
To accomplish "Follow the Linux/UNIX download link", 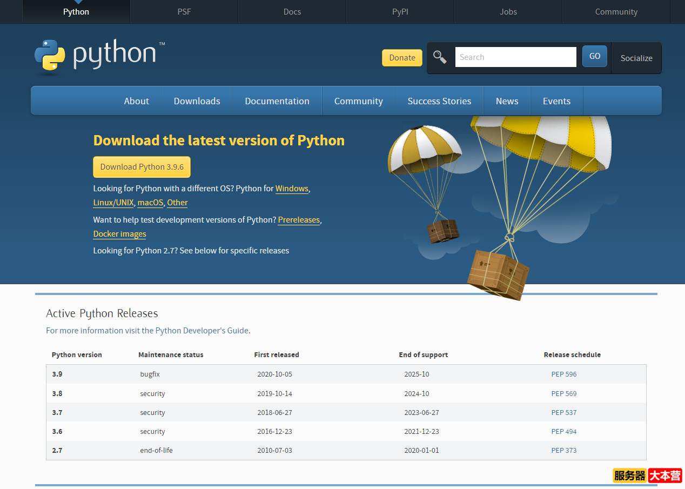I will 113,203.
